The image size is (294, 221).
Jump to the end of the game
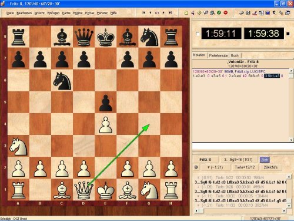point(171,12)
